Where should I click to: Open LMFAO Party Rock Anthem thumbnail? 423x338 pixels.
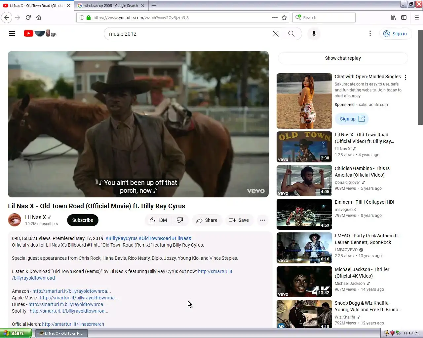pos(304,248)
